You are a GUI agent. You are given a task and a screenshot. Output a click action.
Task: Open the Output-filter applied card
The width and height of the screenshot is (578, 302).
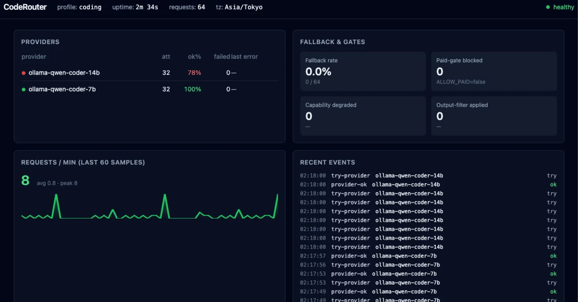coord(494,116)
